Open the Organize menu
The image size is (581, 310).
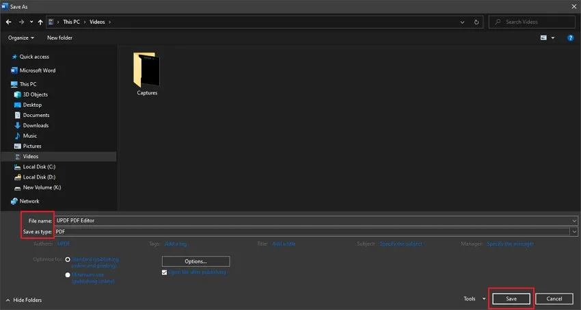(21, 38)
